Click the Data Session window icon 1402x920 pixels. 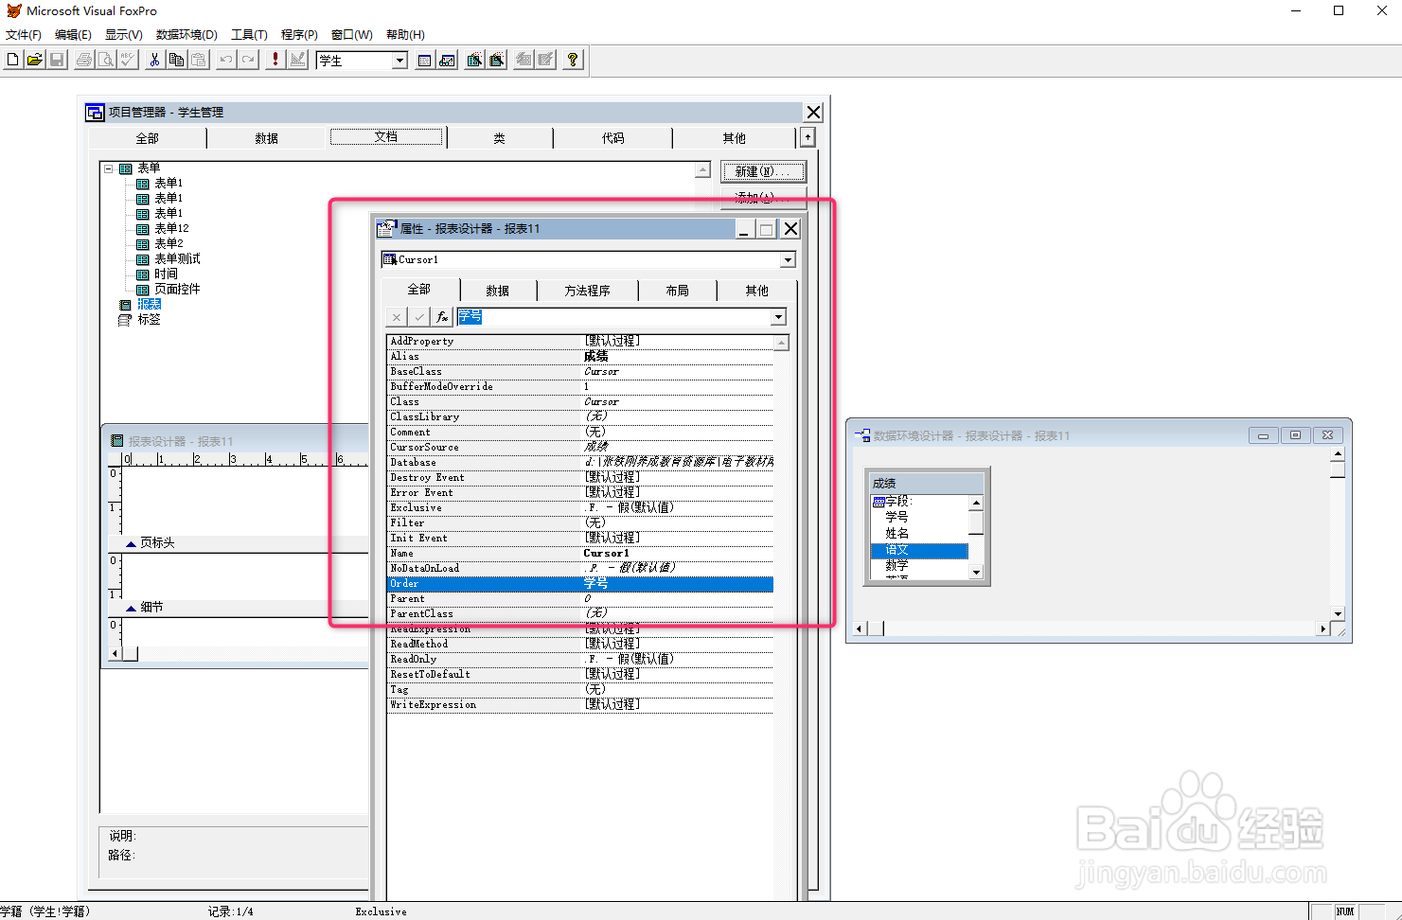447,60
